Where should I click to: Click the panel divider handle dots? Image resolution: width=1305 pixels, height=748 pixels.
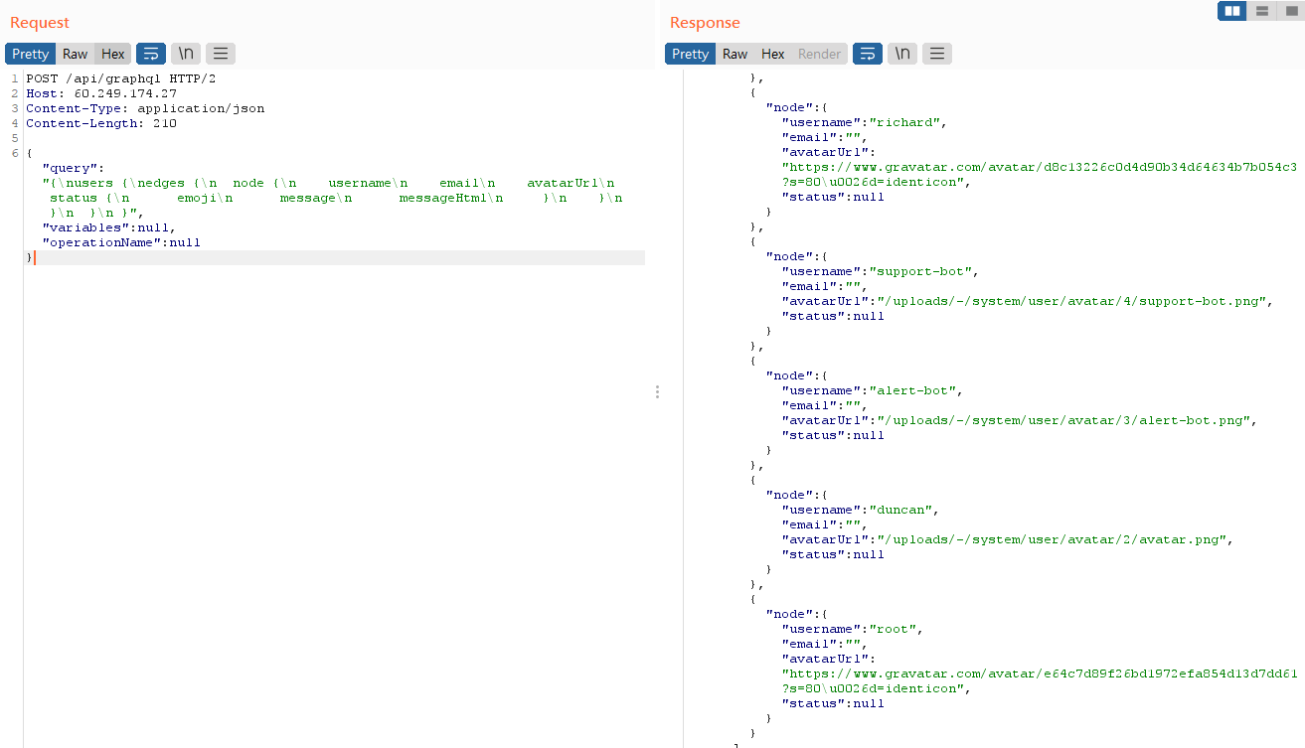(x=657, y=392)
